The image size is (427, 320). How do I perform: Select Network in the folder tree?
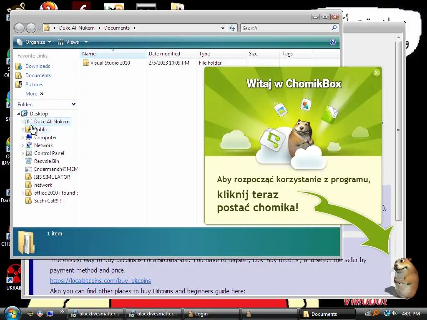pyautogui.click(x=43, y=145)
